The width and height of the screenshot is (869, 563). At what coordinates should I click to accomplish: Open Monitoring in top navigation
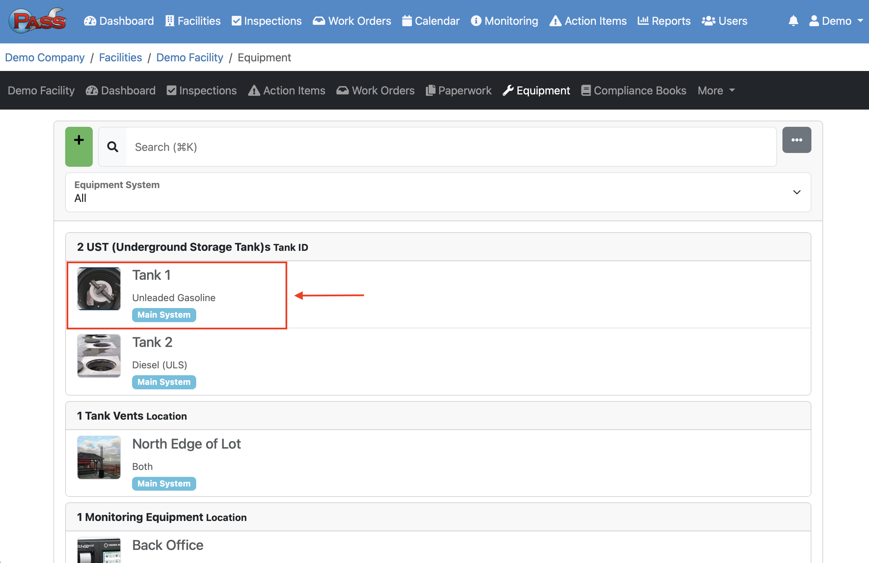[504, 21]
